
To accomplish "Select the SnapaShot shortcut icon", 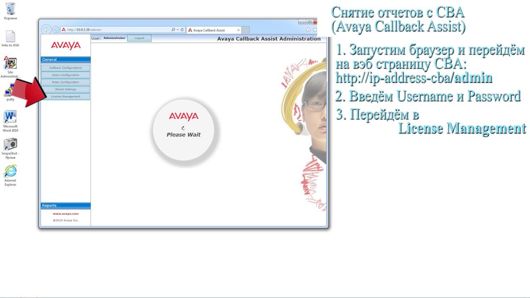I will 10,149.
